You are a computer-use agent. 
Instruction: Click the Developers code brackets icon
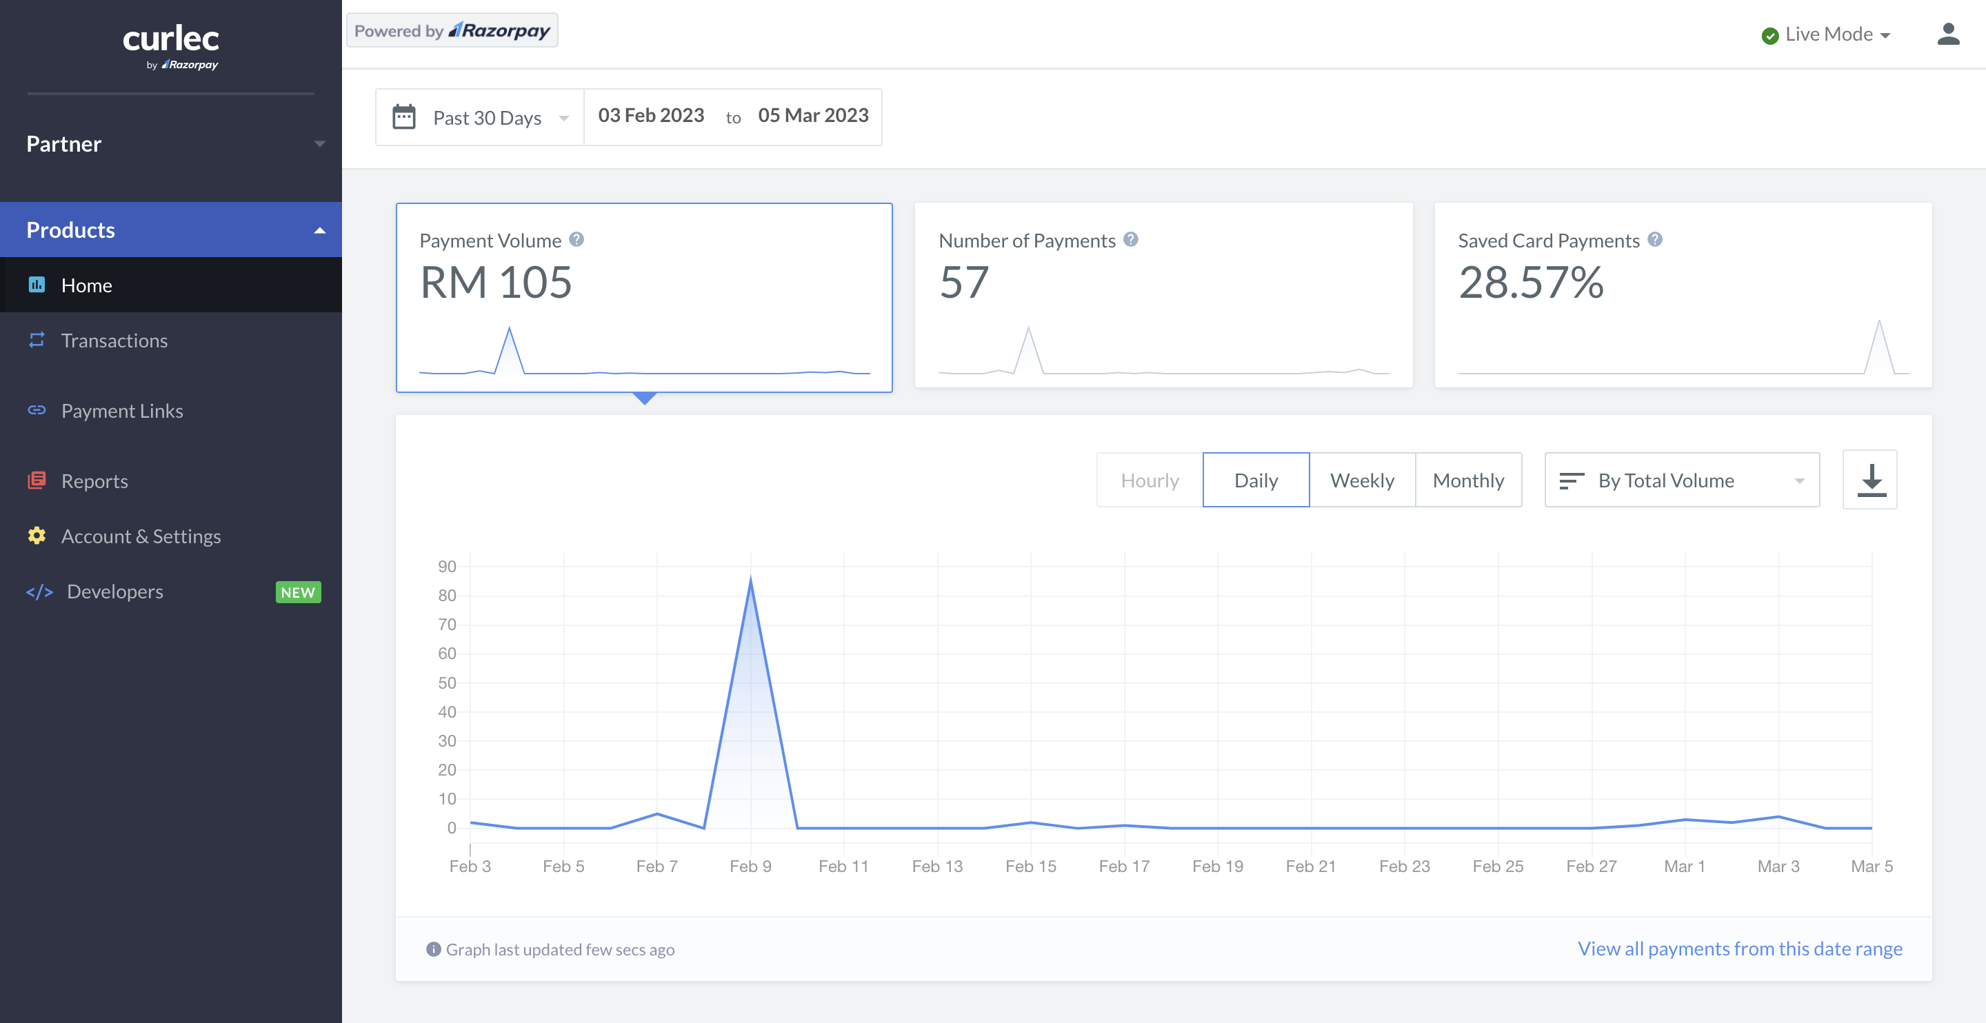[x=39, y=592]
